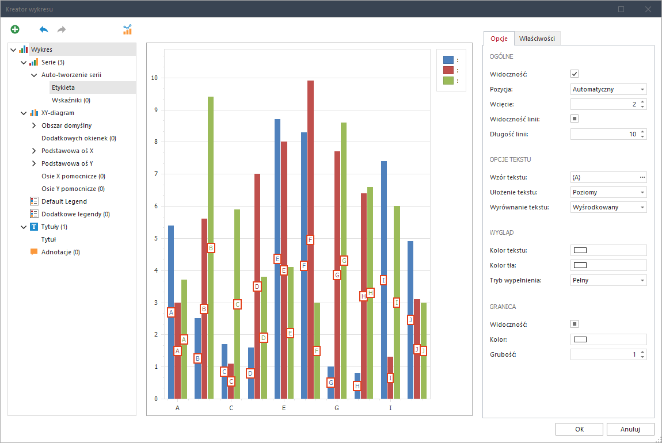Maximize the Kreator wykresu window
Screen dimensions: 662x443
[x=621, y=9]
